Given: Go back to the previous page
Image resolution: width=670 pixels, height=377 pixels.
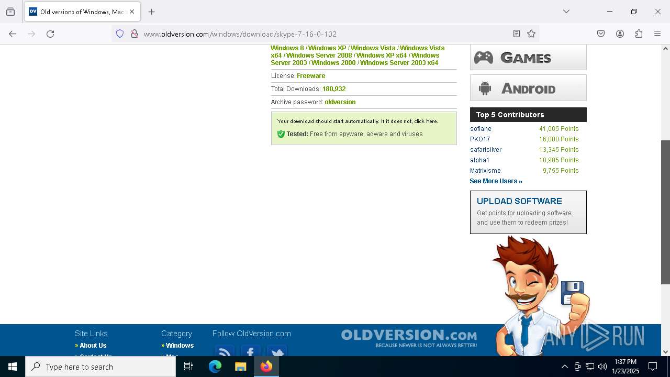Looking at the screenshot, I should coord(13,34).
